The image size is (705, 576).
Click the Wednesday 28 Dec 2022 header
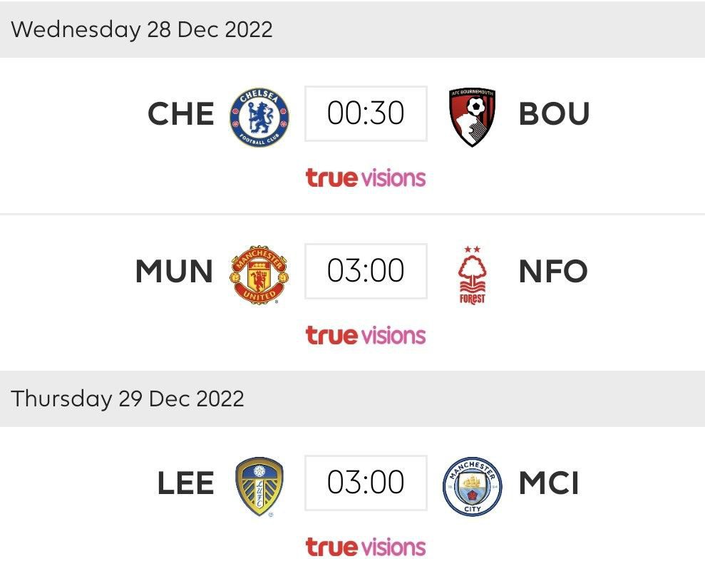pos(142,29)
